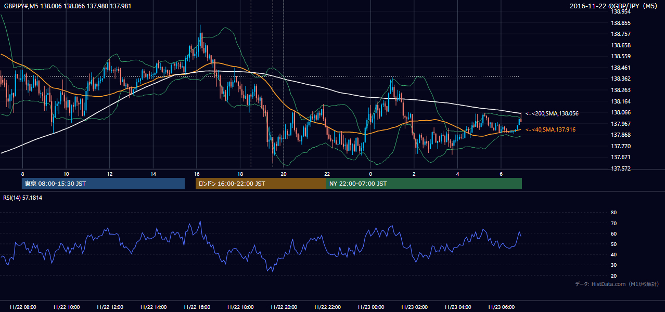The height and width of the screenshot is (312, 665).
Task: Click price axis label 138.559
Action: (621, 56)
